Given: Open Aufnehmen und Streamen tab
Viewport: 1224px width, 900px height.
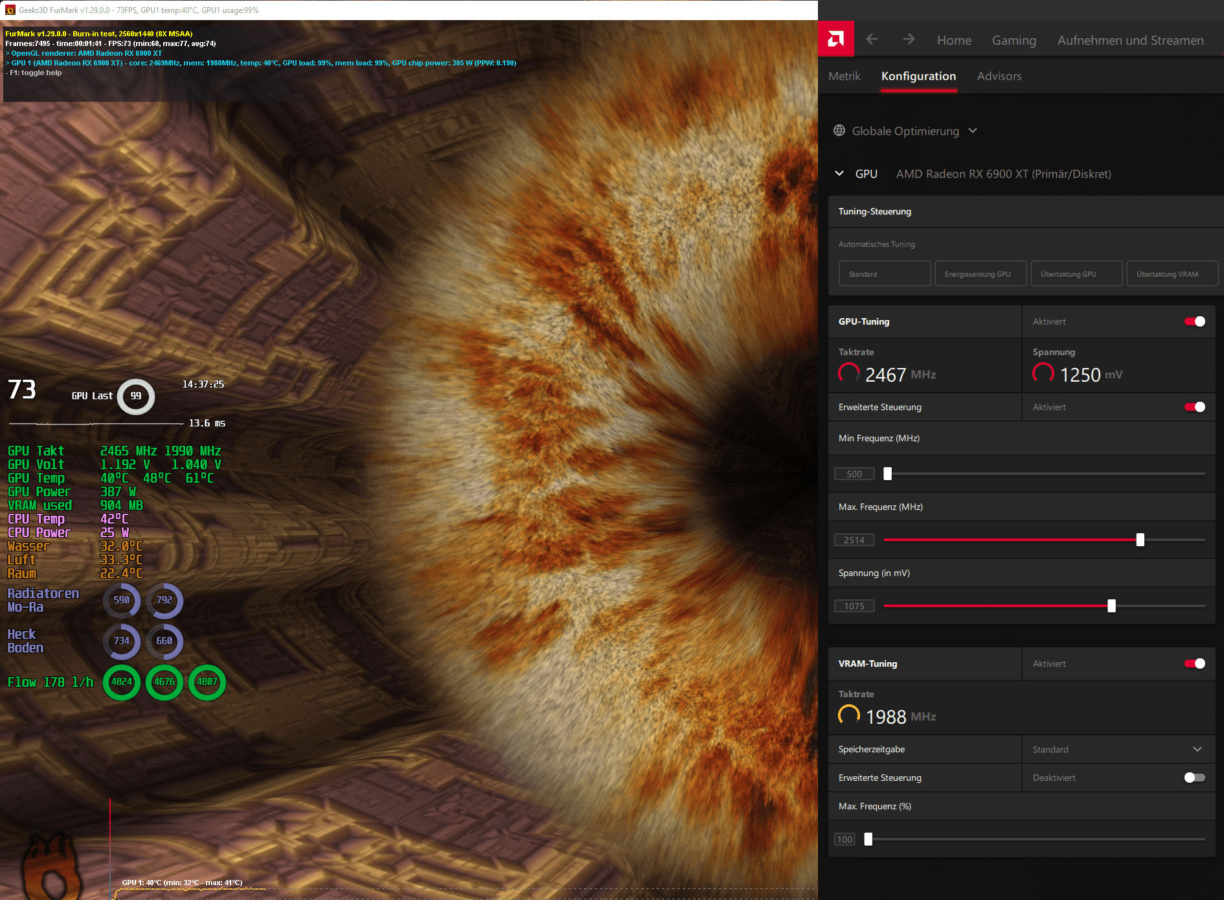Looking at the screenshot, I should (x=1131, y=40).
